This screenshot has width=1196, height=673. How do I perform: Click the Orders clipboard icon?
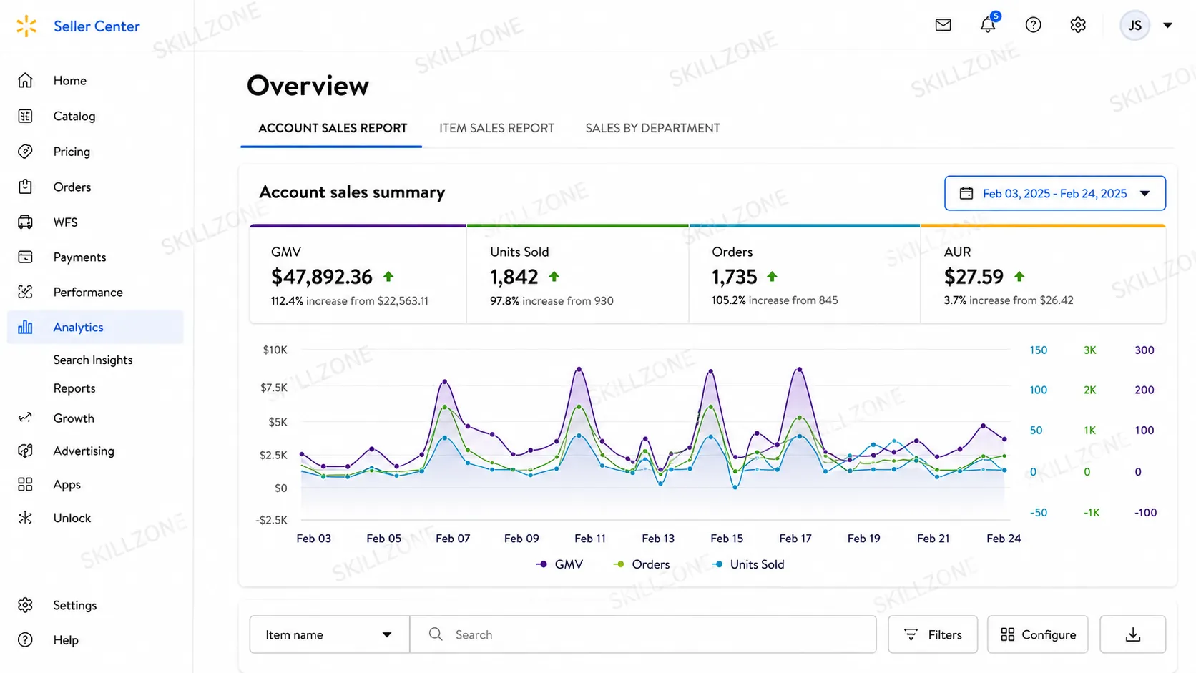click(x=25, y=187)
